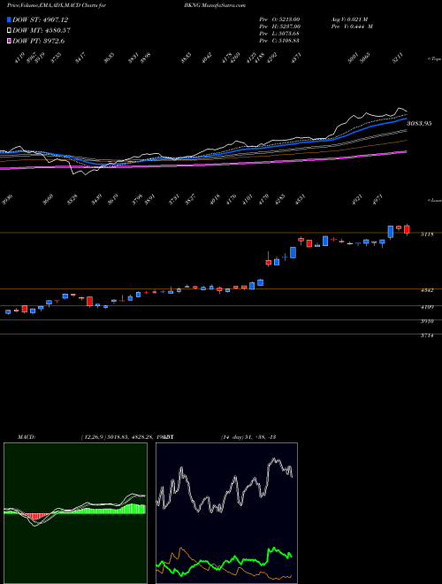
Task: Click the magenta DOW PT legend swatch
Action: pos(9,41)
